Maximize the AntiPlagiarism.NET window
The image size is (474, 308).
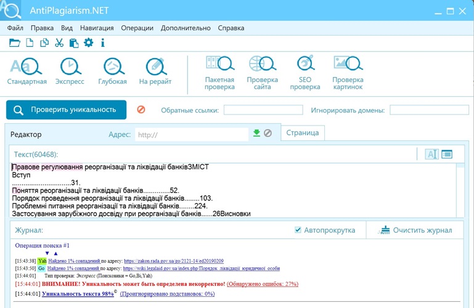tap(451, 12)
